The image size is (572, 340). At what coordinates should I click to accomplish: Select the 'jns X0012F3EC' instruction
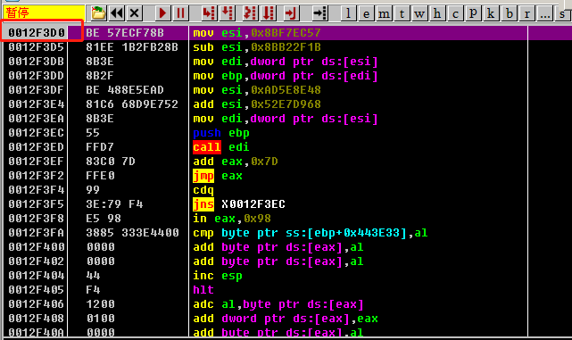pyautogui.click(x=239, y=204)
